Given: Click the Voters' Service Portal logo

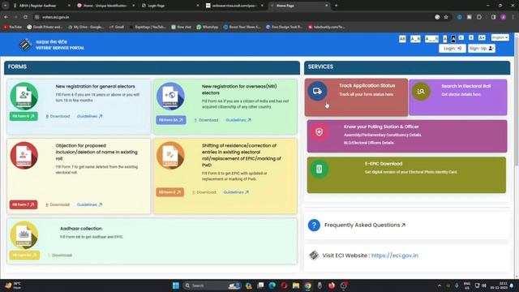Looking at the screenshot, I should (x=25, y=45).
